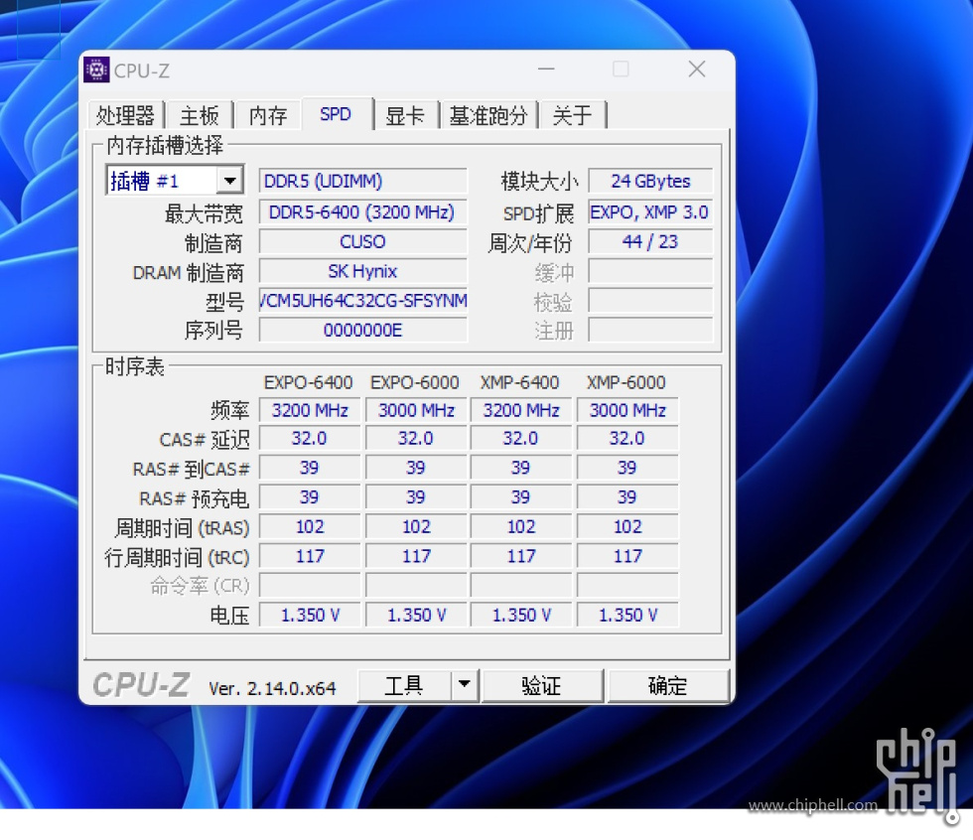Close the CPU-Z window
The image size is (973, 840).
point(697,69)
